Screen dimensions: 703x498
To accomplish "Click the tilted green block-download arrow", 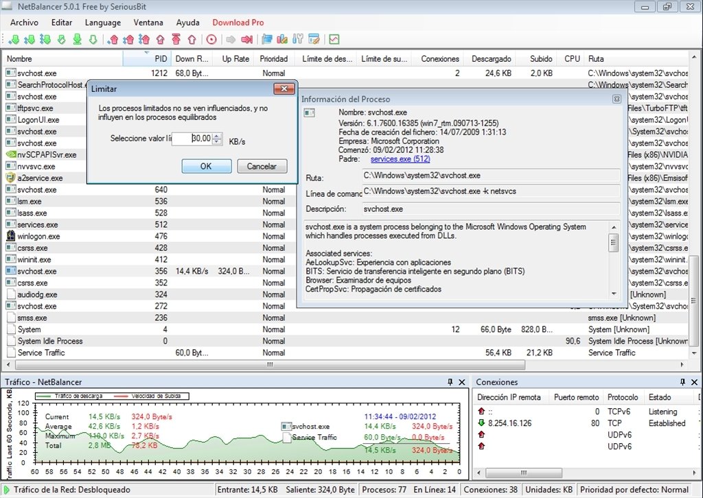I will pos(61,39).
